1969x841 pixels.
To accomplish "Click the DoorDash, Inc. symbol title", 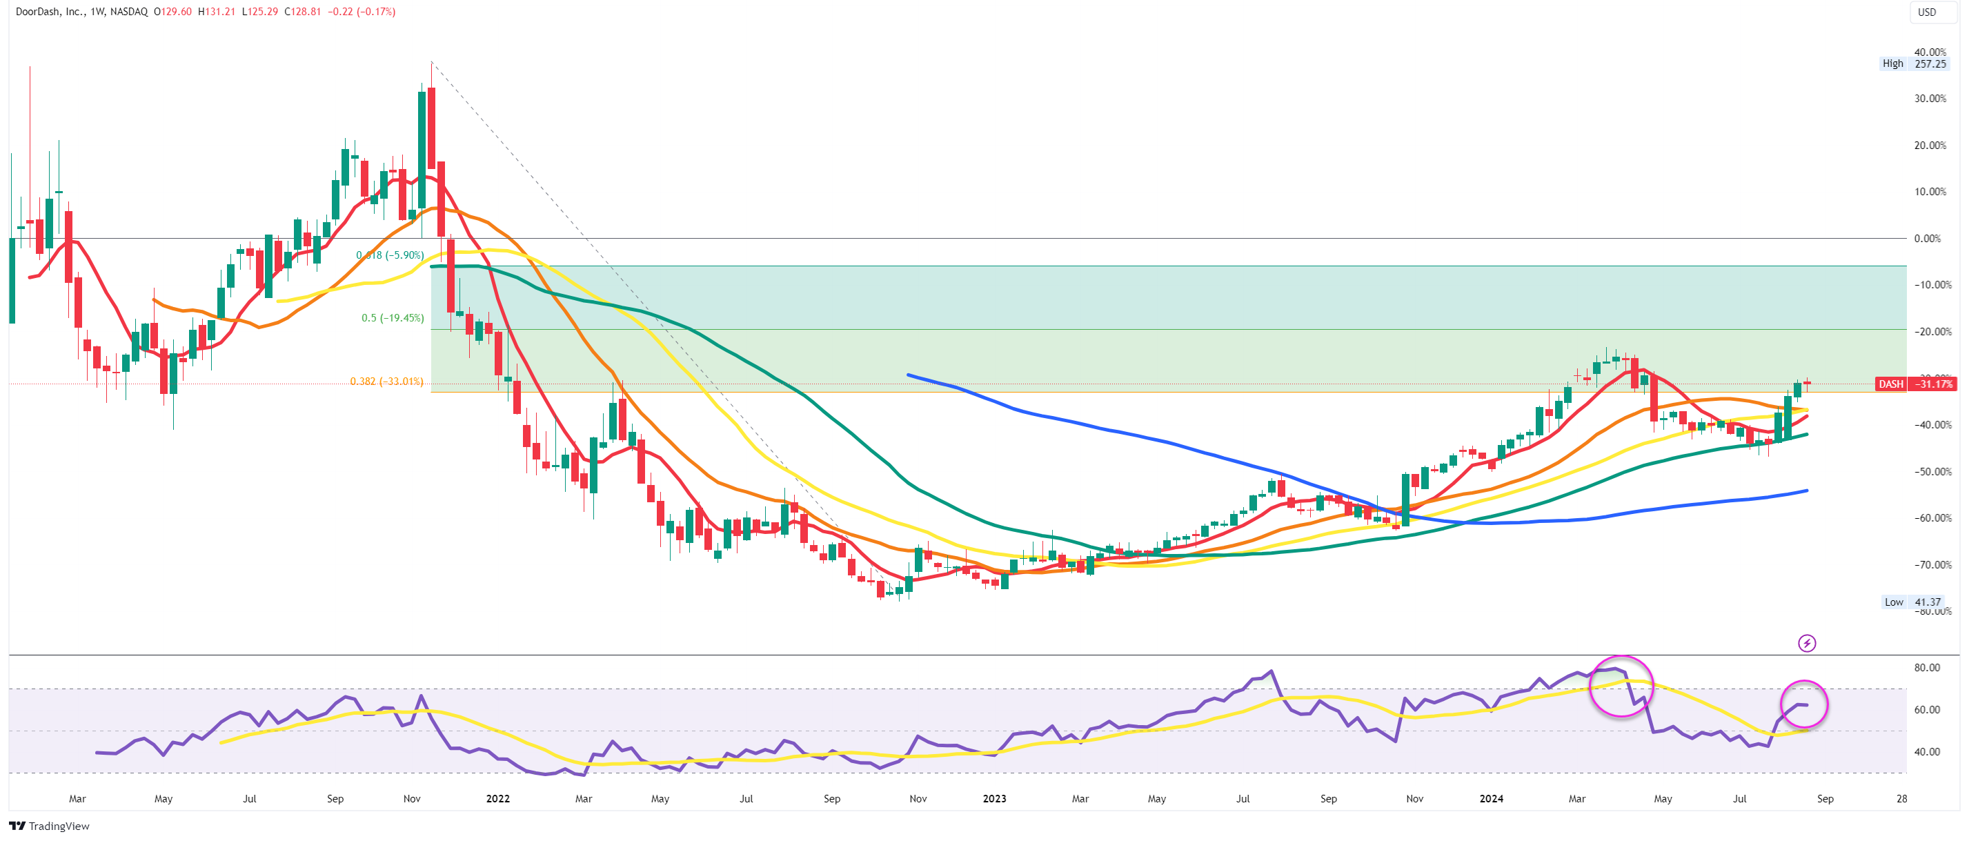I will click(x=50, y=12).
